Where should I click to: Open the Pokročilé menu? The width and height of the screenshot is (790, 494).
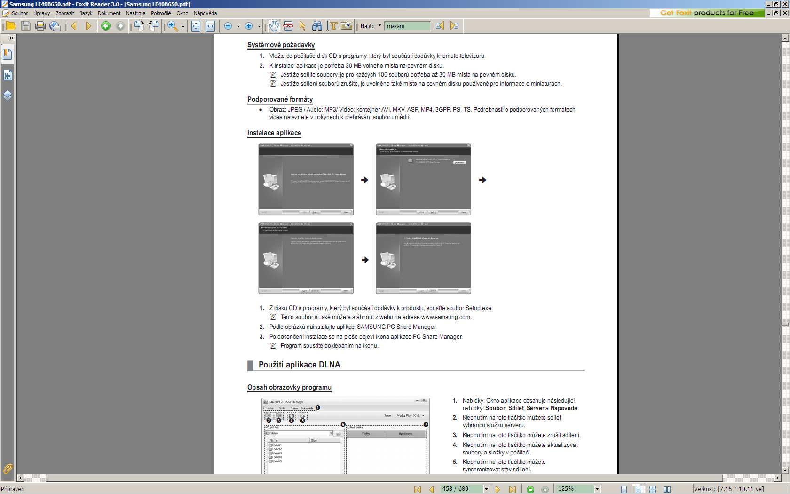tap(161, 13)
